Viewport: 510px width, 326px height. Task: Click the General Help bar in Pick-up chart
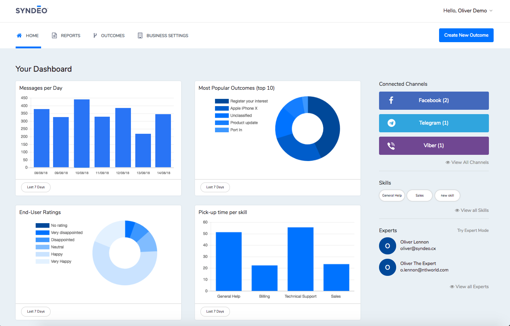click(x=229, y=262)
